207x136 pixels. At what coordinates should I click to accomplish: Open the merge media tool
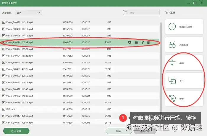coord(184,81)
